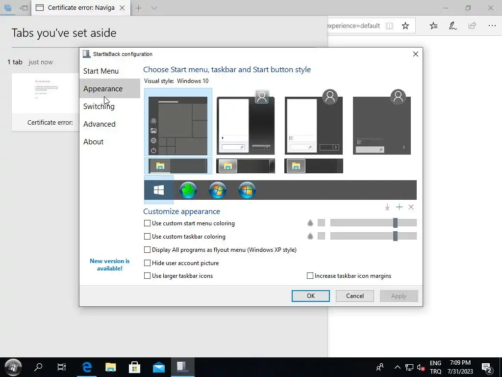
Task: Add page to favorites with star icon
Action: 405,26
